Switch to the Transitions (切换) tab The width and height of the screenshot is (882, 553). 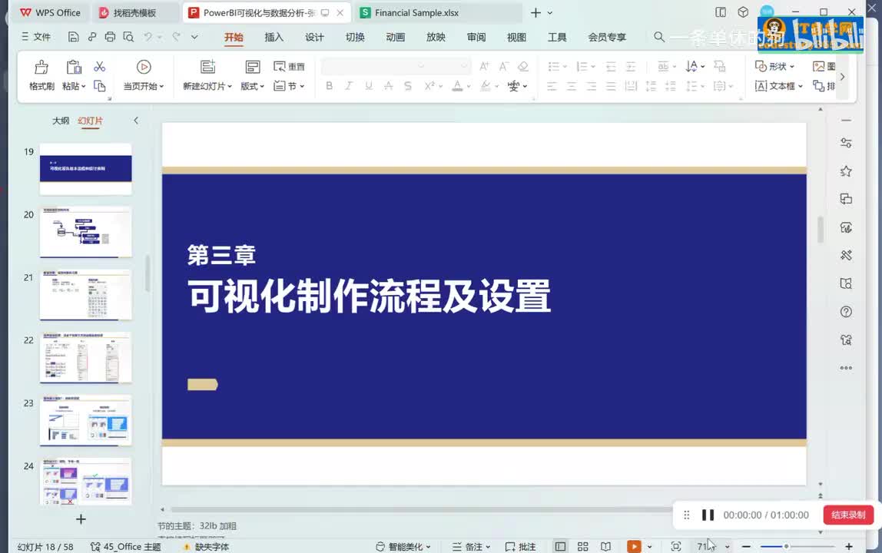(x=355, y=37)
